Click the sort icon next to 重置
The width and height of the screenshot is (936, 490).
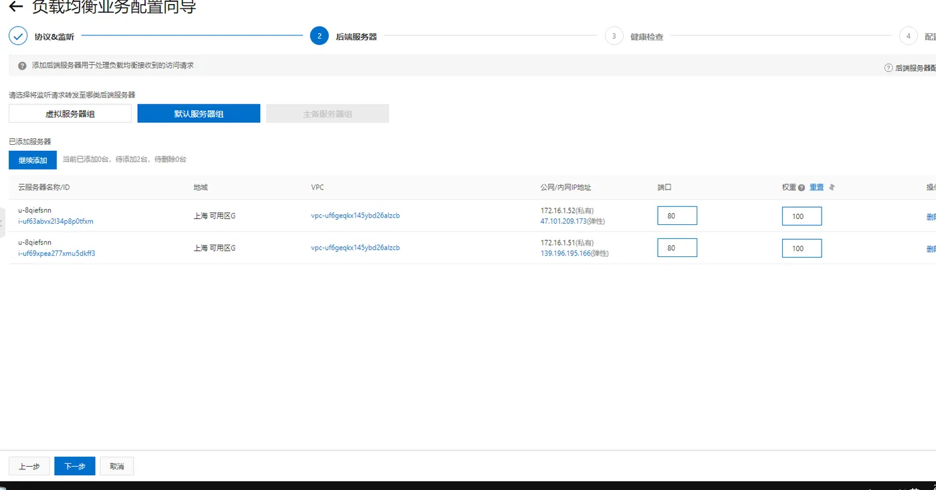(x=832, y=188)
